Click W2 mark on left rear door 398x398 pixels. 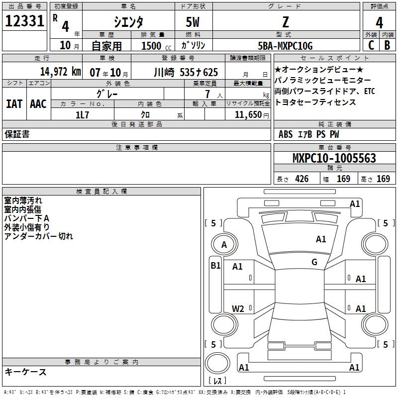click(238, 308)
